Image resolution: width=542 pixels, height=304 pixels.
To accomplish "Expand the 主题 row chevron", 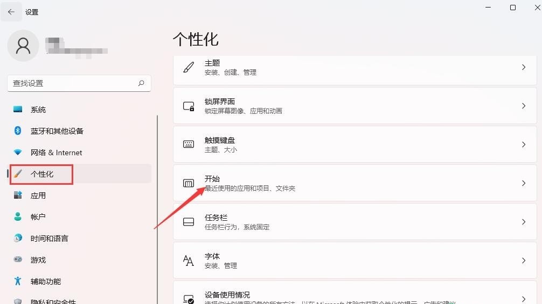I will click(x=524, y=67).
